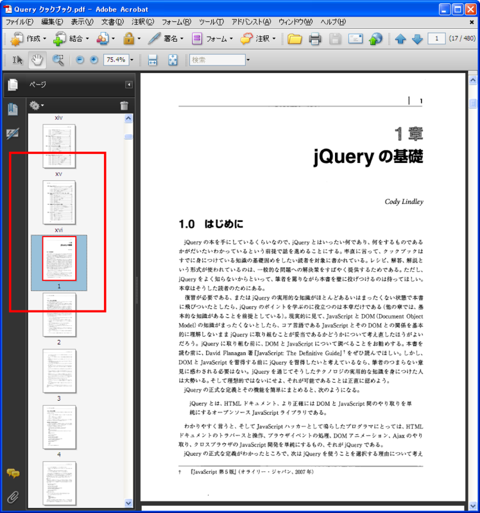Click the open folder icon
The height and width of the screenshot is (513, 480).
coord(295,39)
